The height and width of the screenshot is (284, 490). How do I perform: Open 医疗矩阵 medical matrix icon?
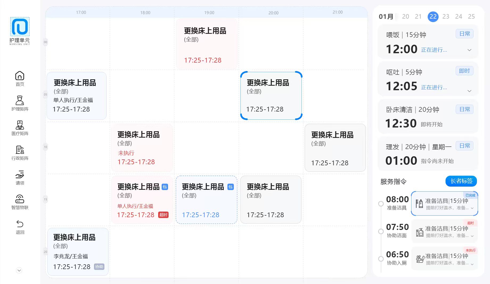(x=20, y=125)
